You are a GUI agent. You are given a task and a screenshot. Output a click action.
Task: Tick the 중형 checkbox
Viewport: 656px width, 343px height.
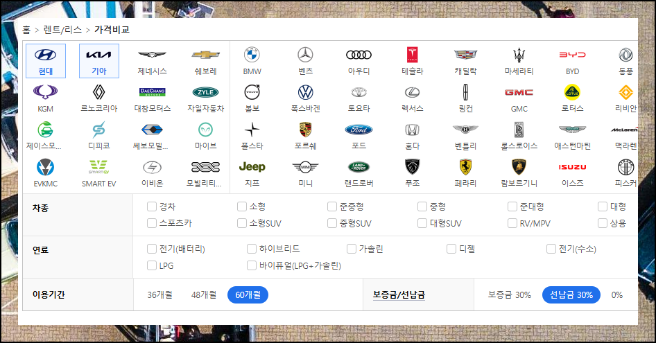pyautogui.click(x=422, y=206)
